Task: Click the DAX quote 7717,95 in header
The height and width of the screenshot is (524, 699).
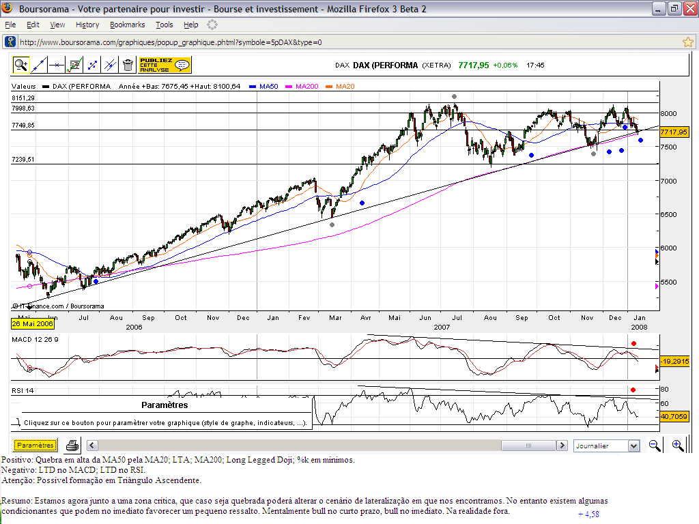Action: tap(474, 65)
